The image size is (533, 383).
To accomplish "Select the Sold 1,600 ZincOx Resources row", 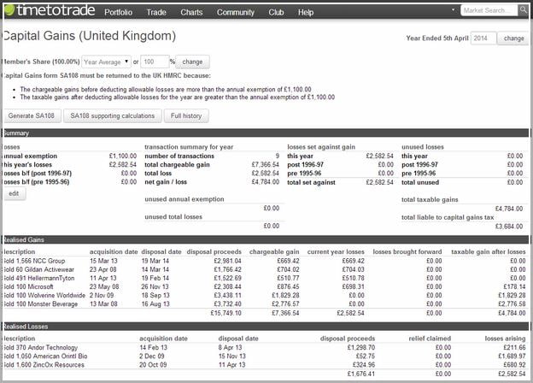I will click(x=265, y=365).
